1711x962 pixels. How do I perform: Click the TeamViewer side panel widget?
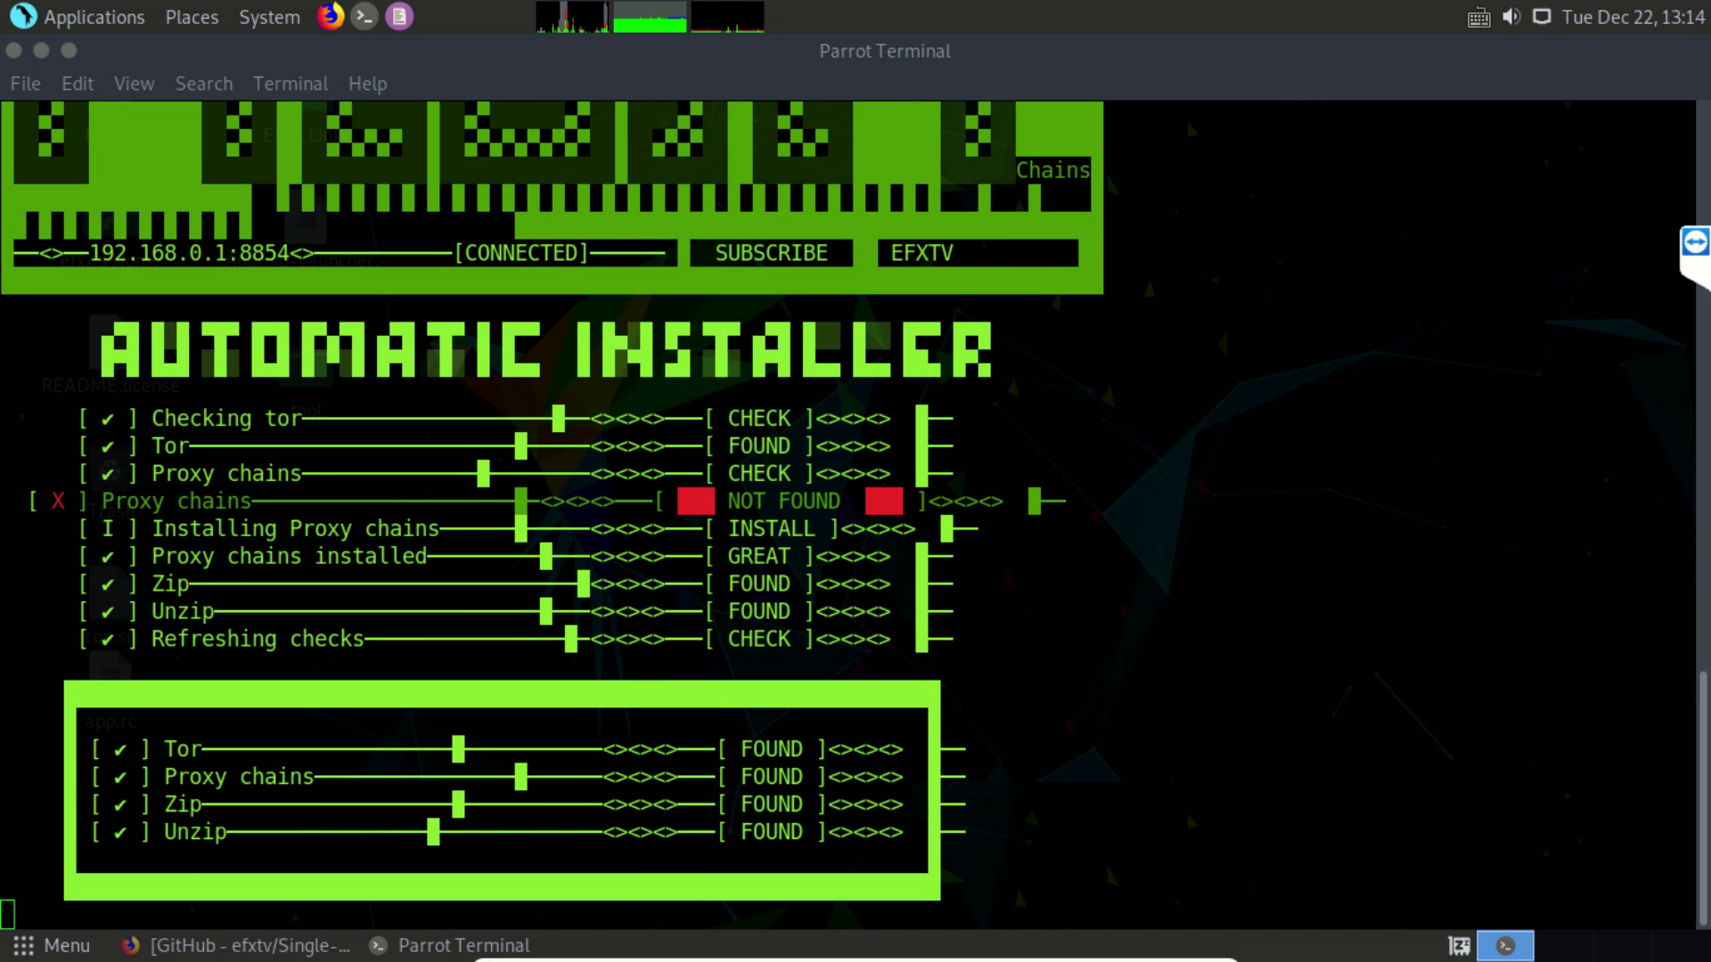(x=1695, y=242)
